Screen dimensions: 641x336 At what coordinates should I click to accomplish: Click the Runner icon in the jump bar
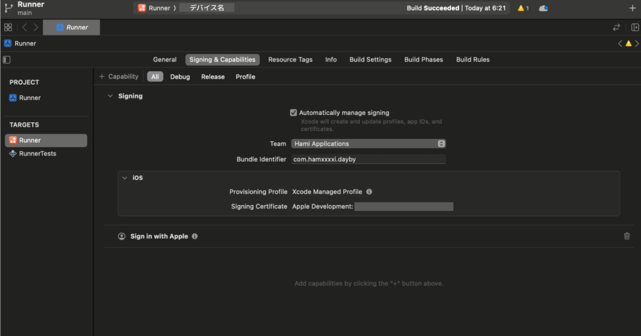coord(8,43)
